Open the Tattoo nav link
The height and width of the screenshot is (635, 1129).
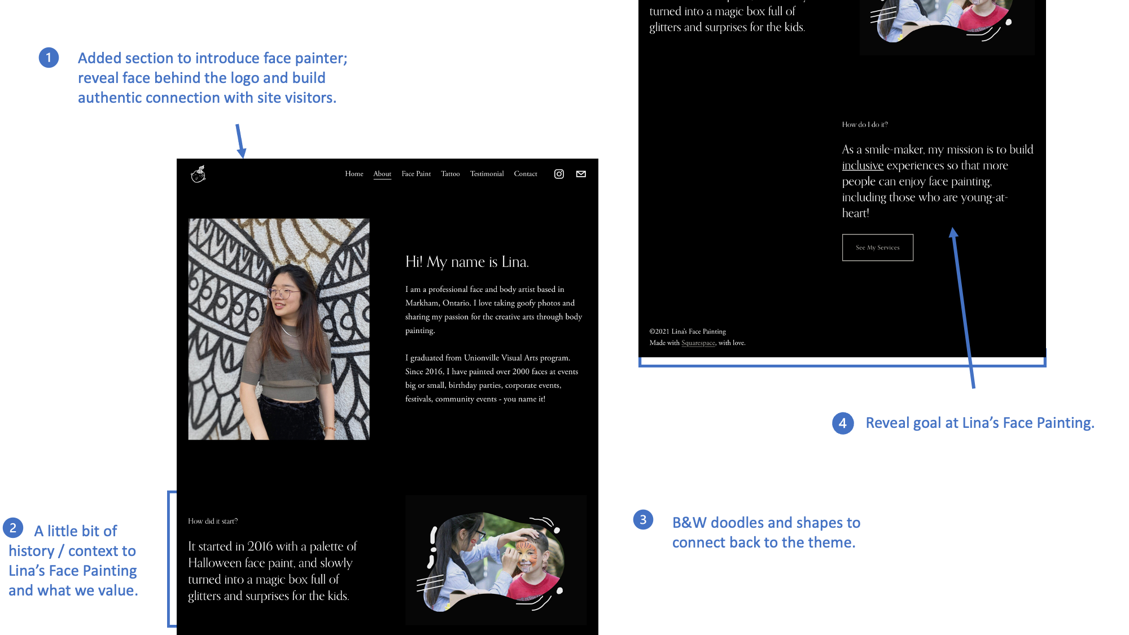(x=450, y=174)
